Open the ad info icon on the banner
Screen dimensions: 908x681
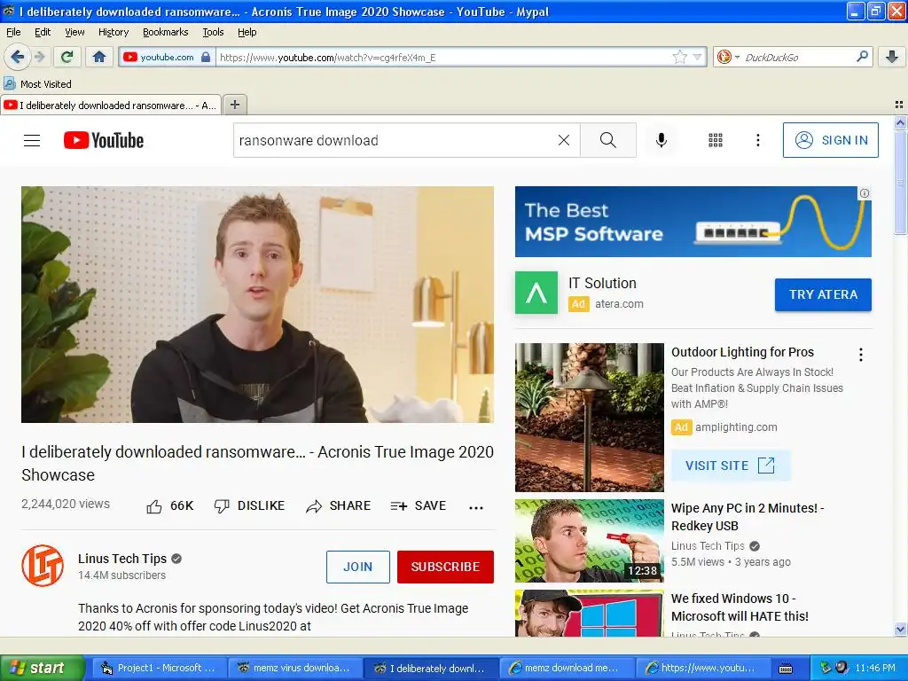coord(864,193)
